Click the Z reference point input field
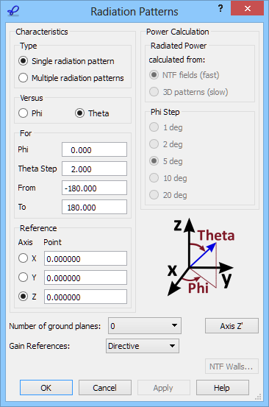This screenshot has width=269, height=407. tap(85, 297)
